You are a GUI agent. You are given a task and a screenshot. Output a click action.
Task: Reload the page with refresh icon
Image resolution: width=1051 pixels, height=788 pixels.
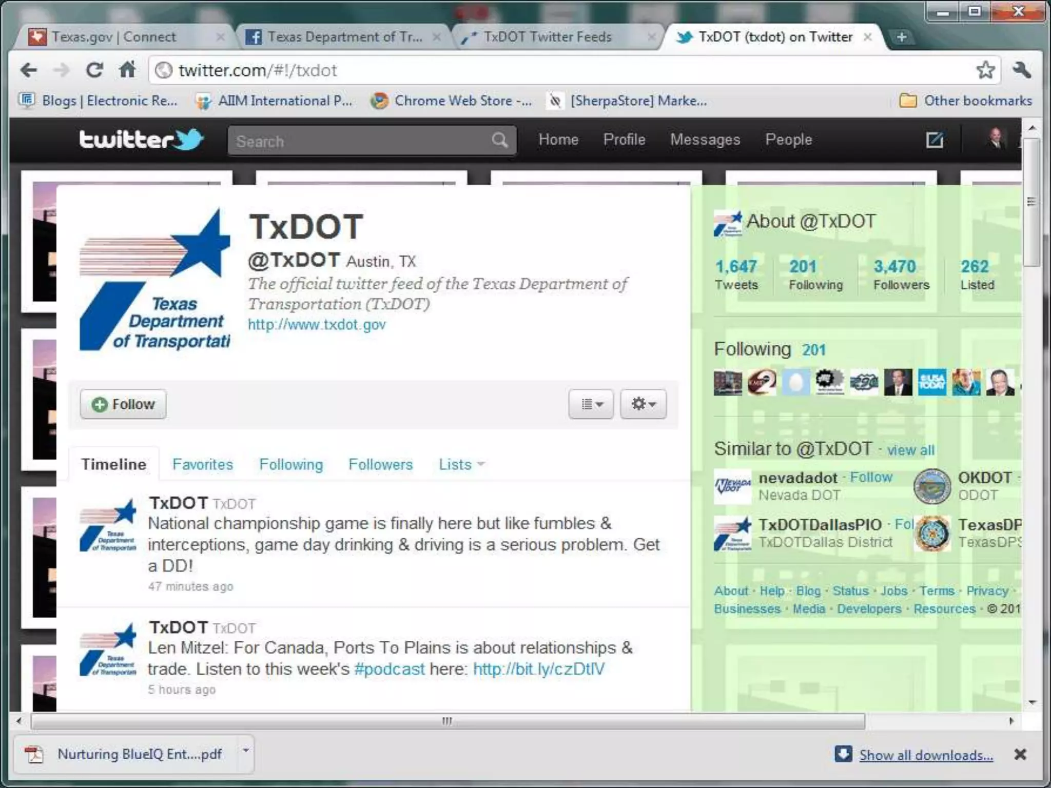(94, 70)
